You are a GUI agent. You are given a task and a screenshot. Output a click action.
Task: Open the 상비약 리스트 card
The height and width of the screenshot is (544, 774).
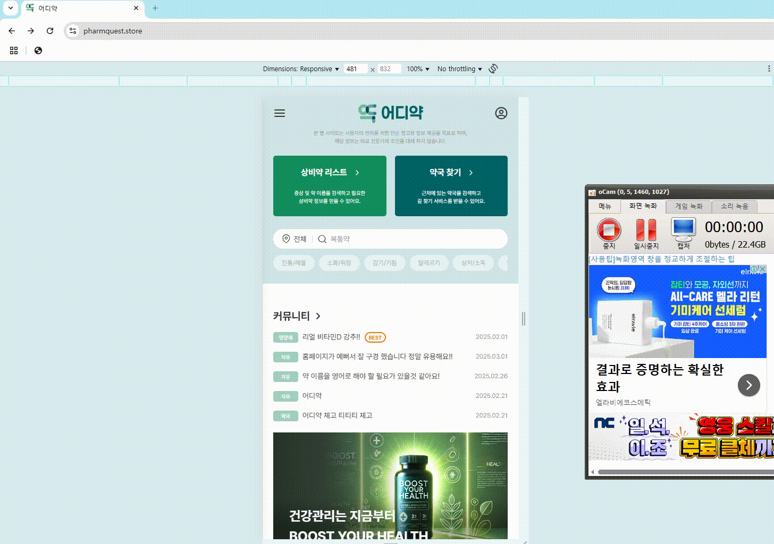330,186
